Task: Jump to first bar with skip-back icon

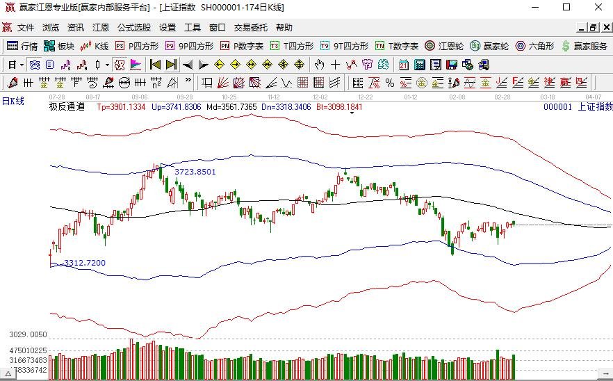Action: point(155,65)
